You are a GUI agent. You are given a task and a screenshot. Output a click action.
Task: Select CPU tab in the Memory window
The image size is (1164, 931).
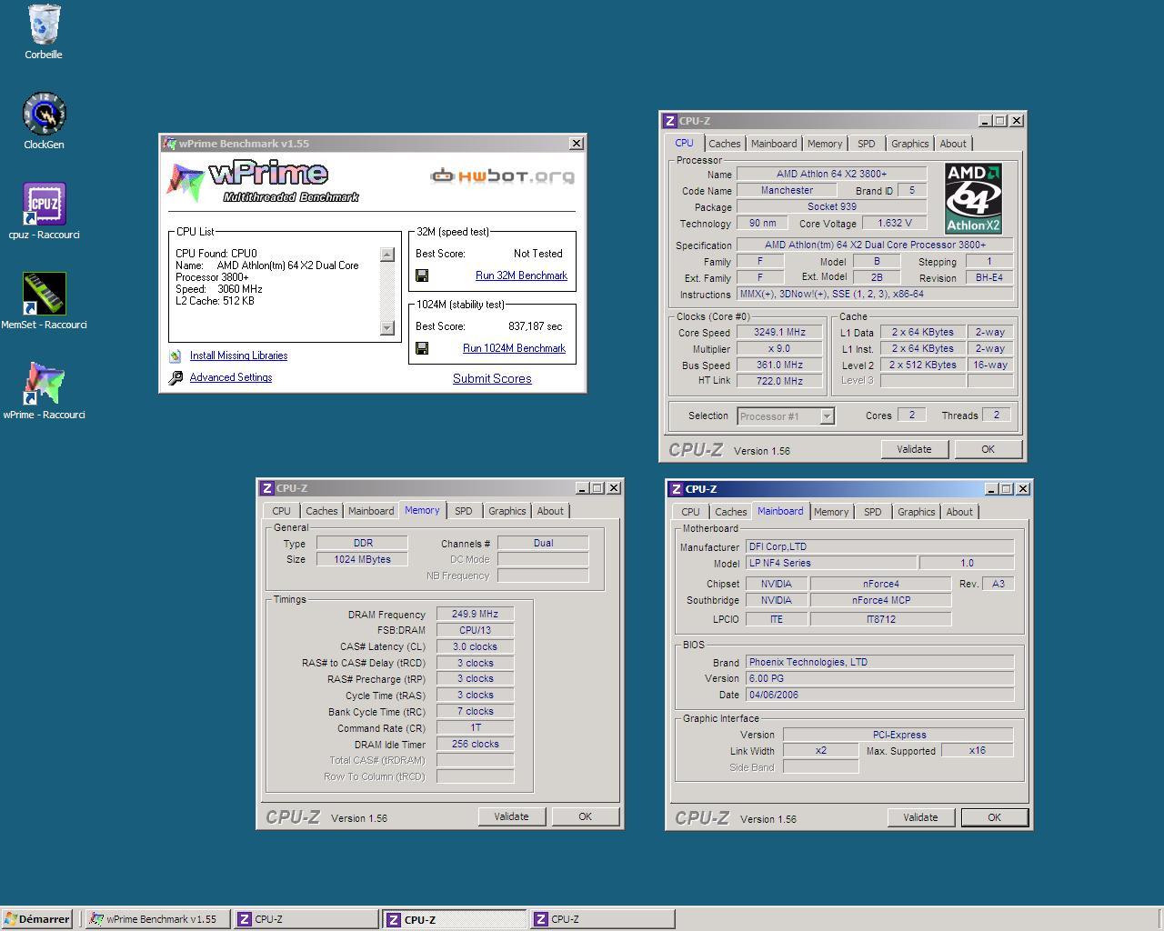282,511
